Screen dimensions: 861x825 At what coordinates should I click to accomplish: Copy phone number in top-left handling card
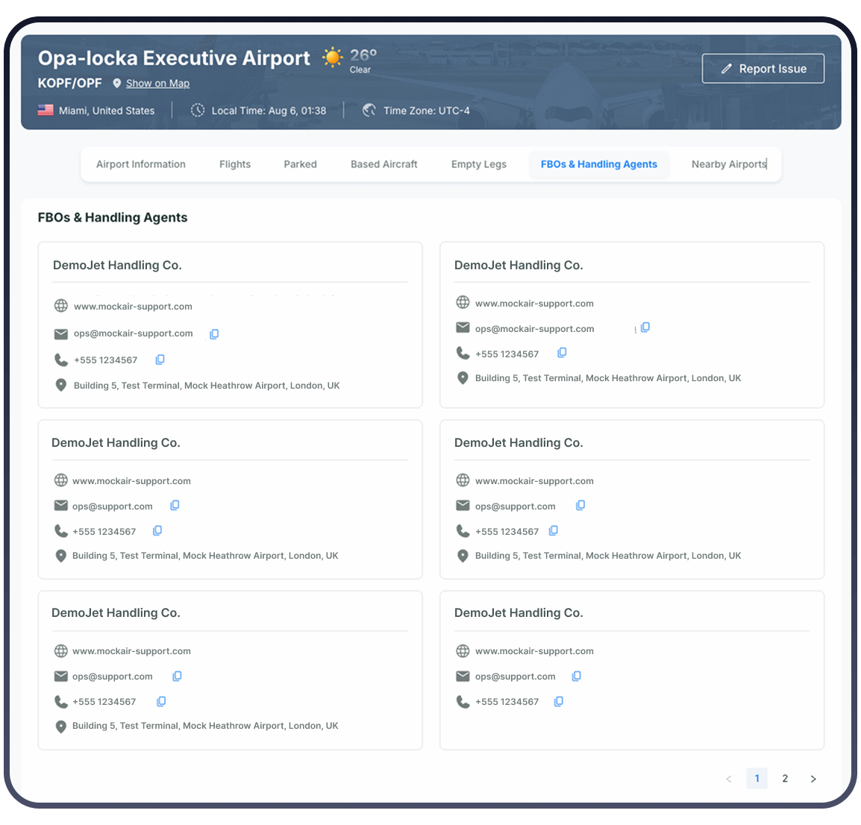point(160,360)
